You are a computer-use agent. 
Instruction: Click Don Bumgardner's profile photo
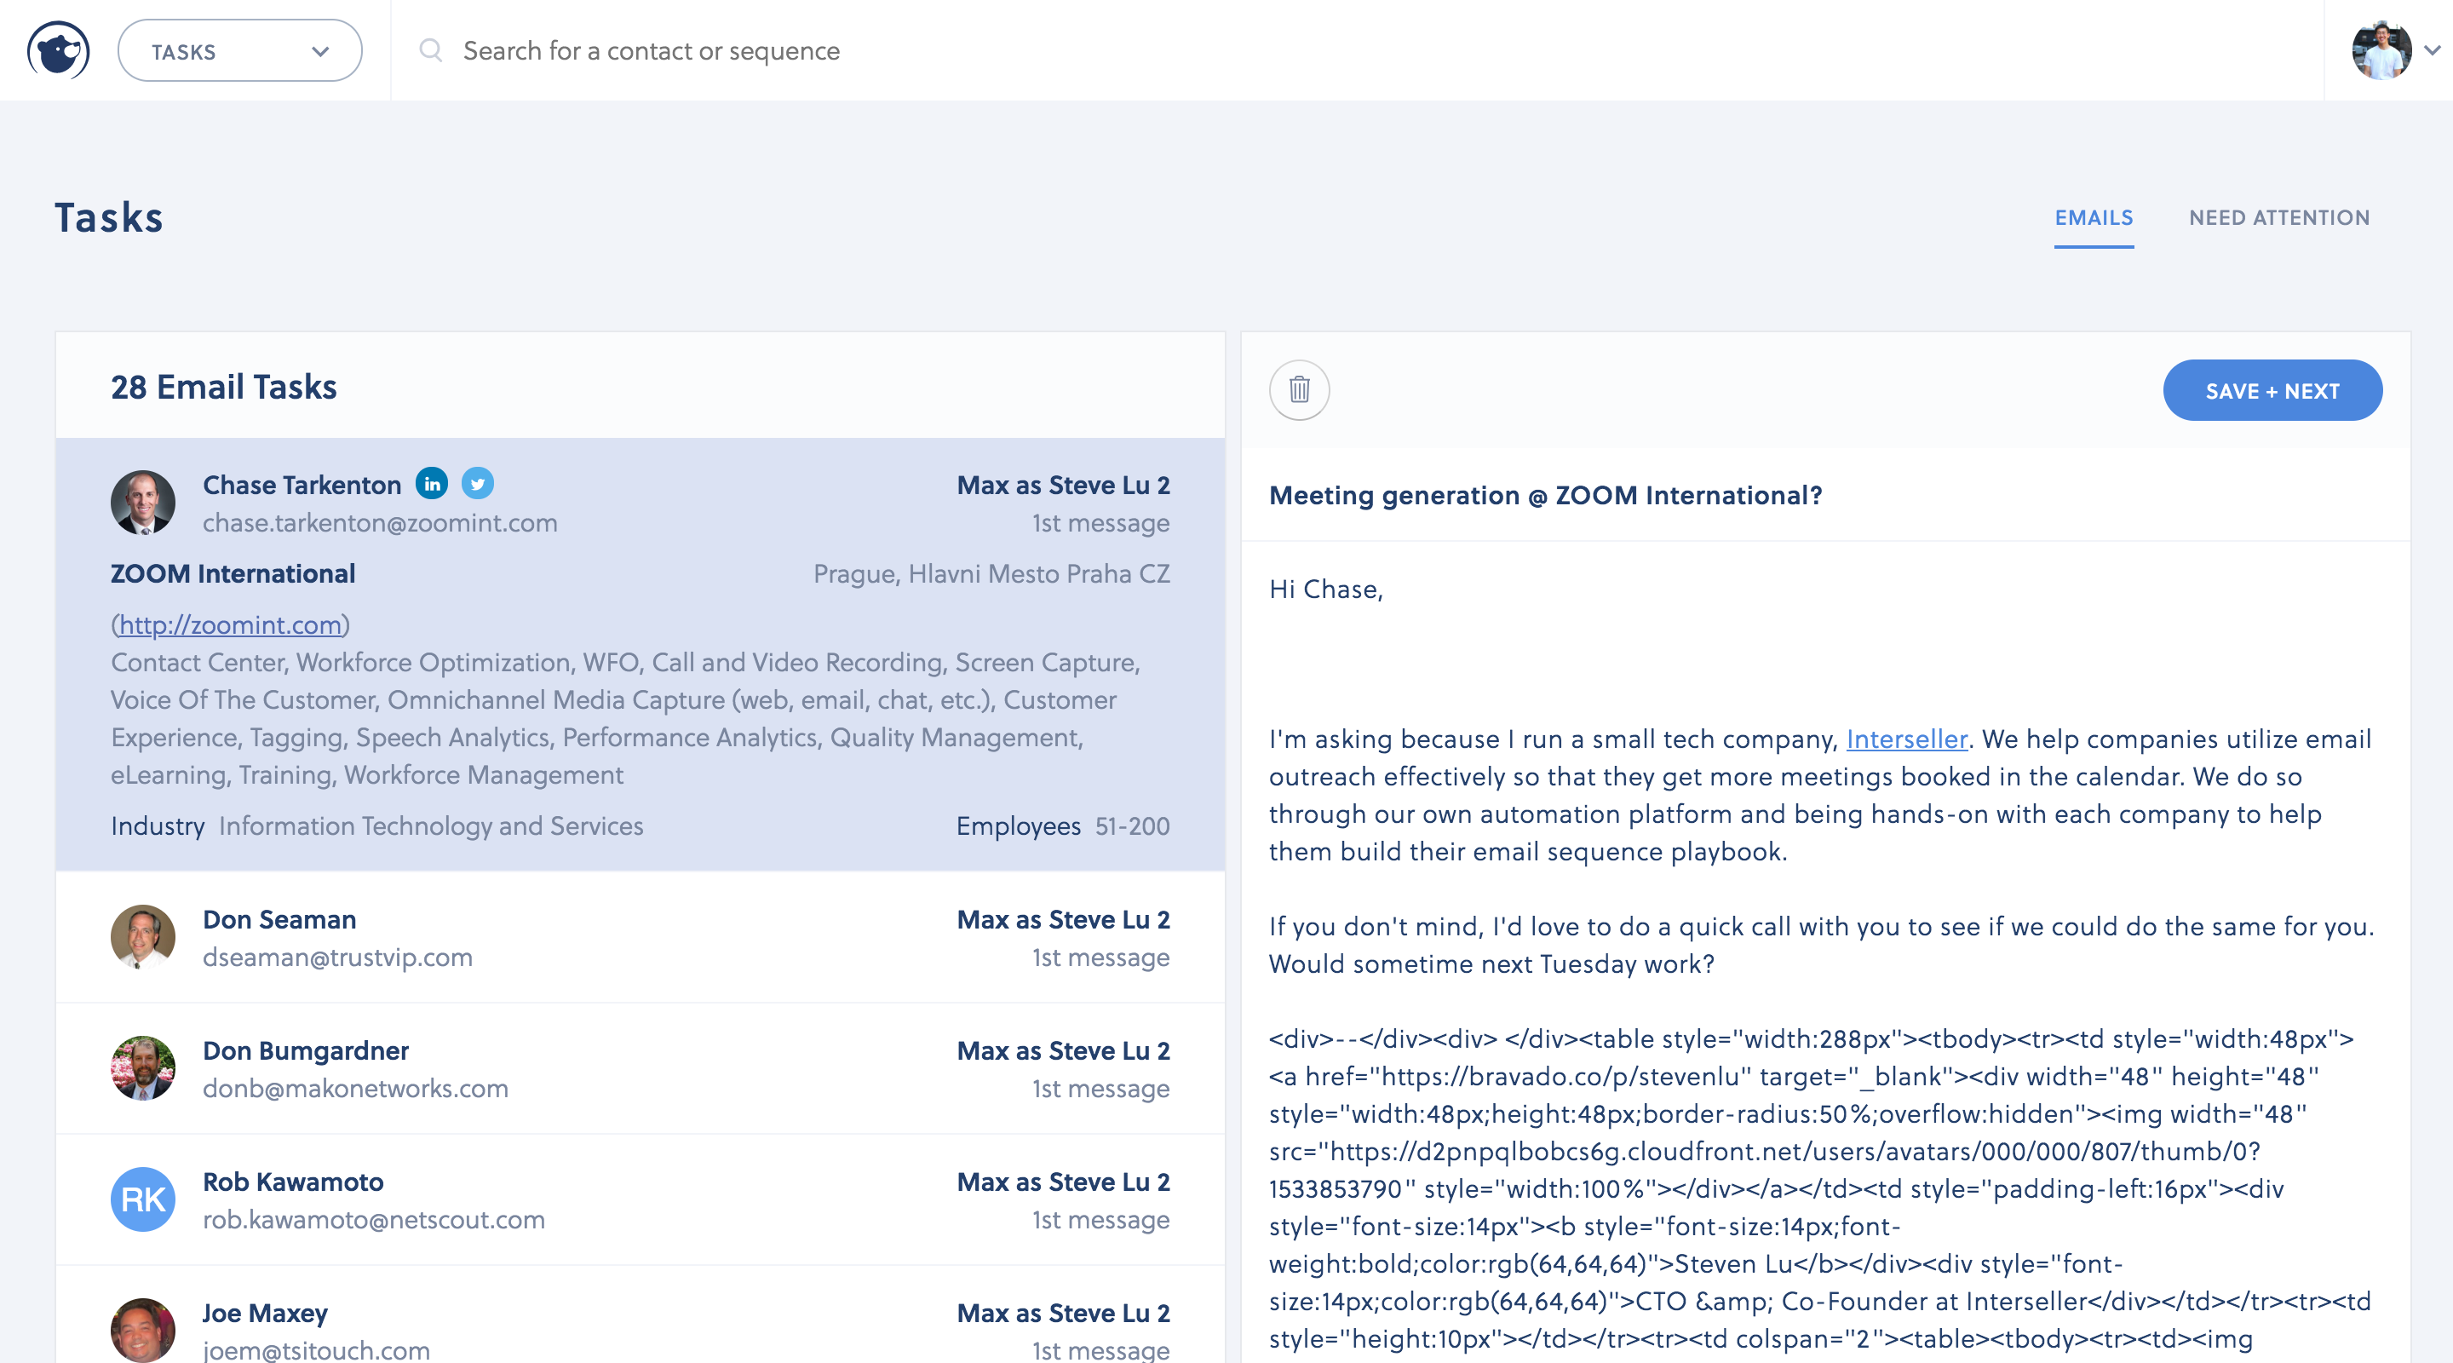point(143,1067)
